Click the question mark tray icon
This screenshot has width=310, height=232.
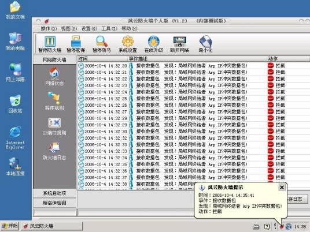267,226
